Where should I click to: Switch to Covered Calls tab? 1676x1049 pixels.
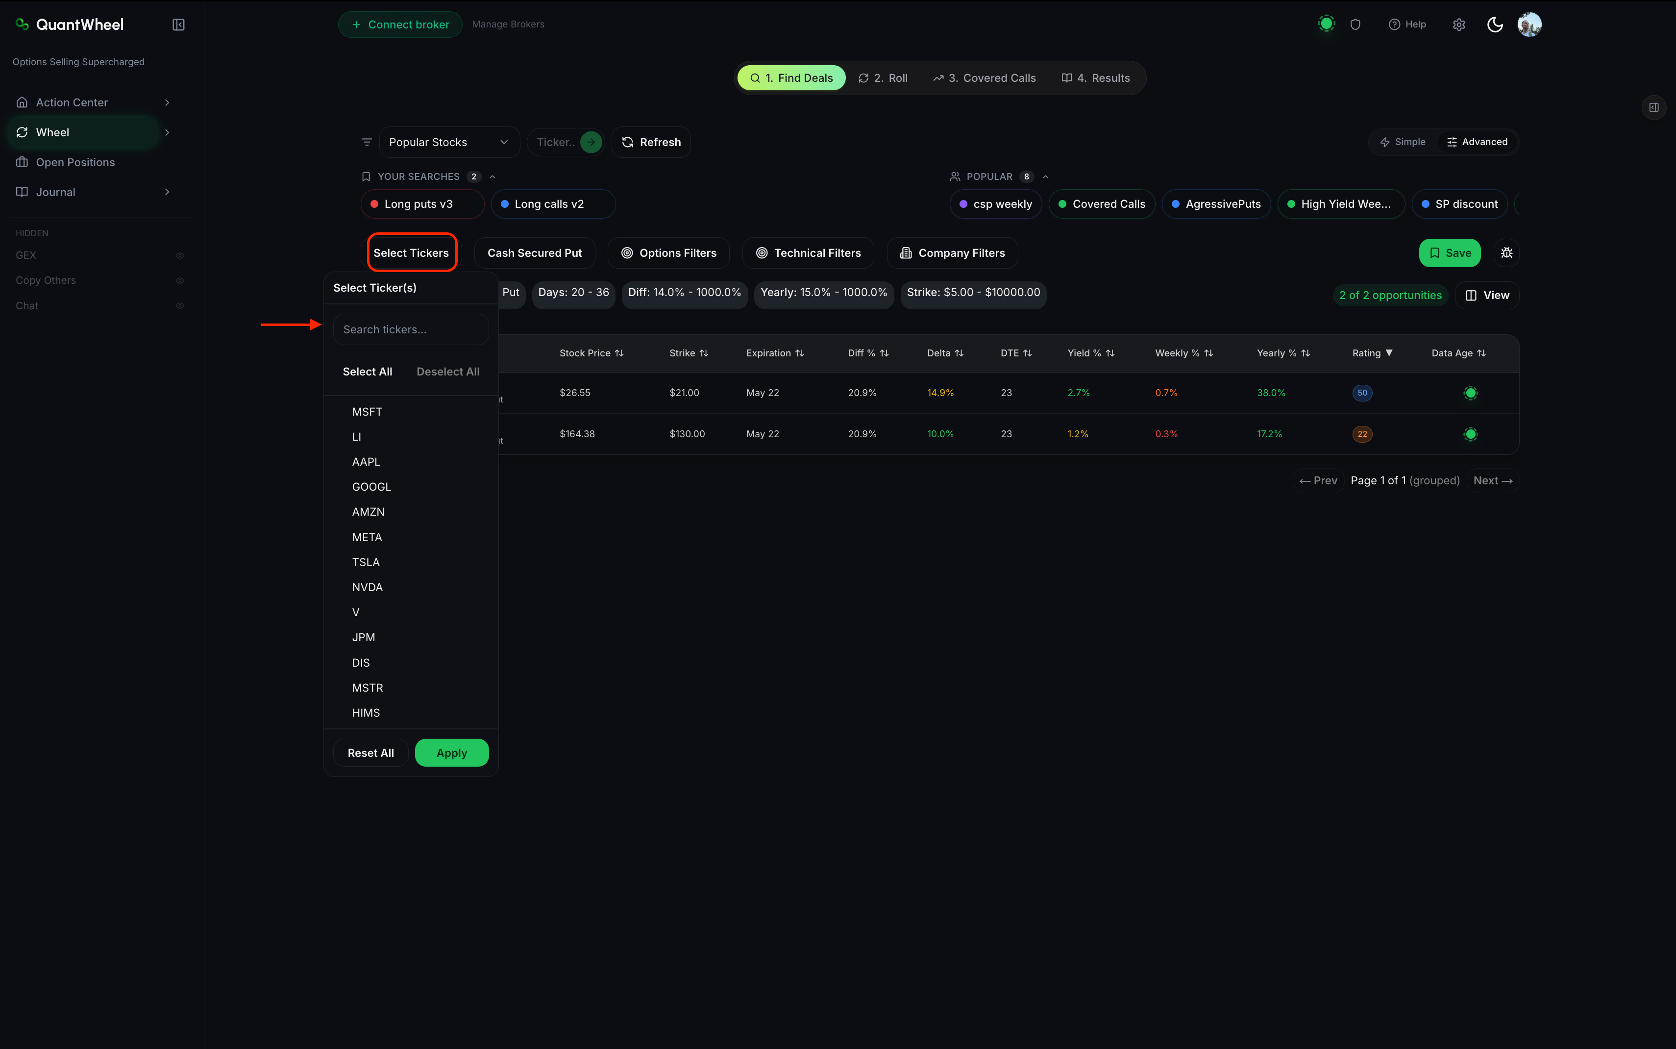pyautogui.click(x=985, y=78)
